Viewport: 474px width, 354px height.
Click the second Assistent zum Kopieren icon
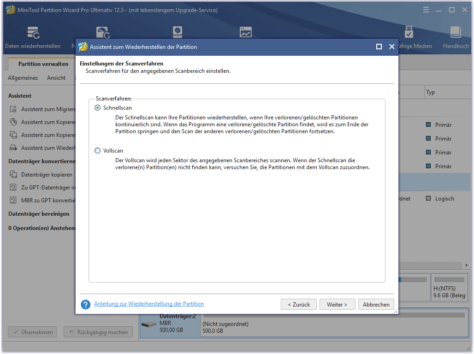(13, 135)
